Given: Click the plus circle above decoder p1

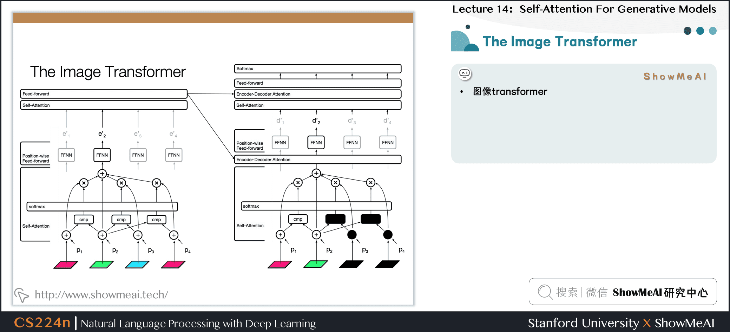Looking at the screenshot, I should [280, 235].
